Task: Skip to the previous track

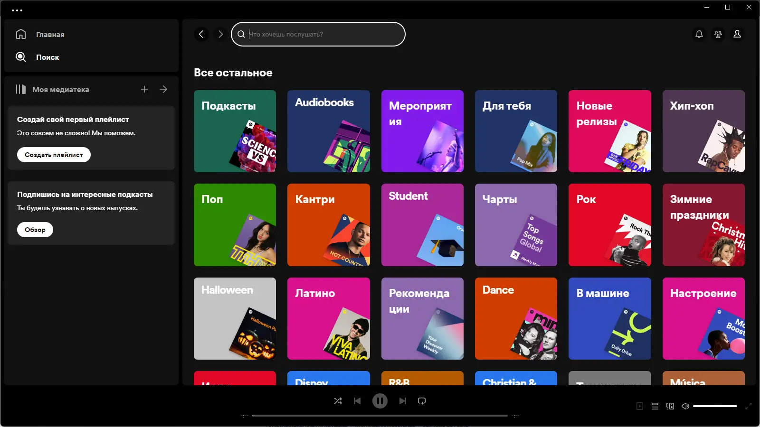Action: point(357,401)
